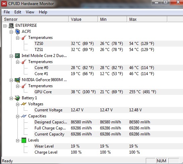
Task: Maximize the Hardware Monitor window
Action: tap(166, 2)
